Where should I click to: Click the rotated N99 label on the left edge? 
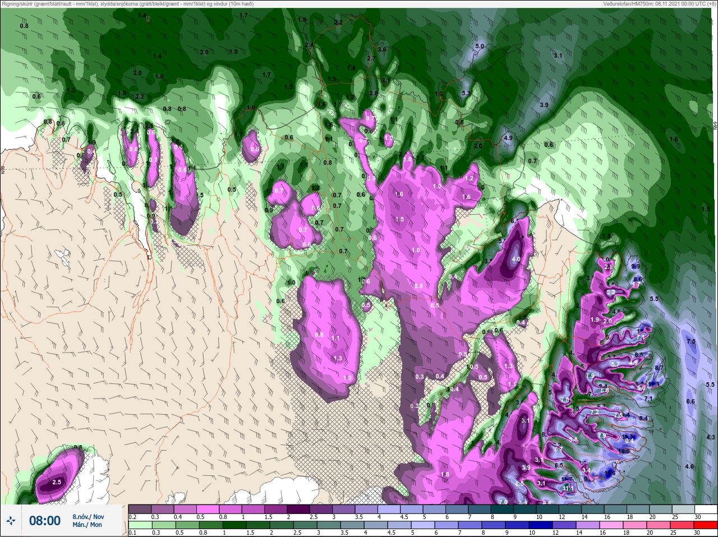tap(3, 169)
